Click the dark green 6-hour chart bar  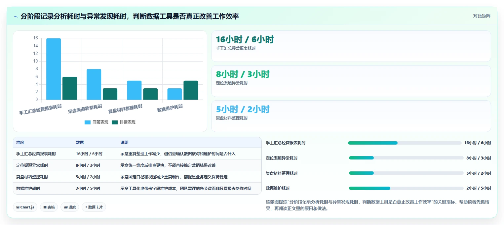tap(70, 88)
